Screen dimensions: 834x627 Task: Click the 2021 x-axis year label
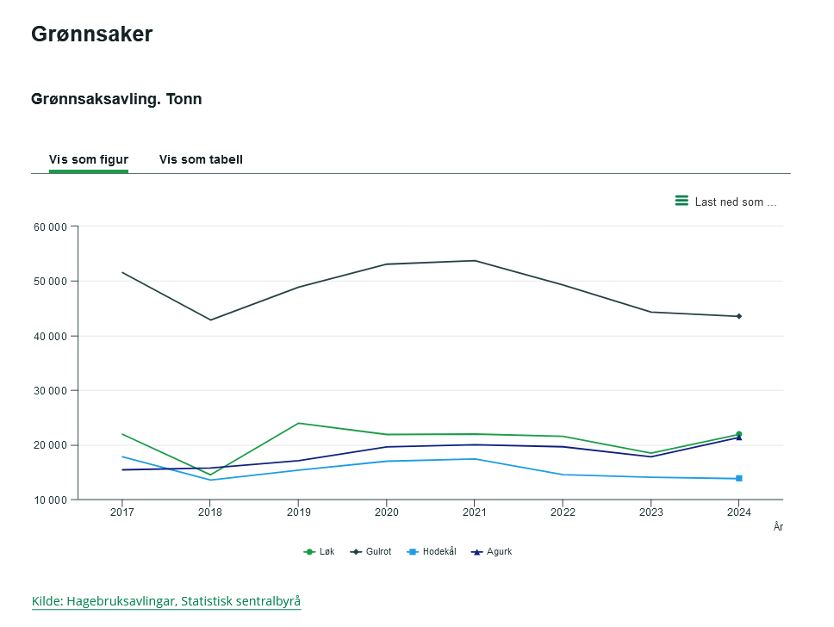pos(475,512)
